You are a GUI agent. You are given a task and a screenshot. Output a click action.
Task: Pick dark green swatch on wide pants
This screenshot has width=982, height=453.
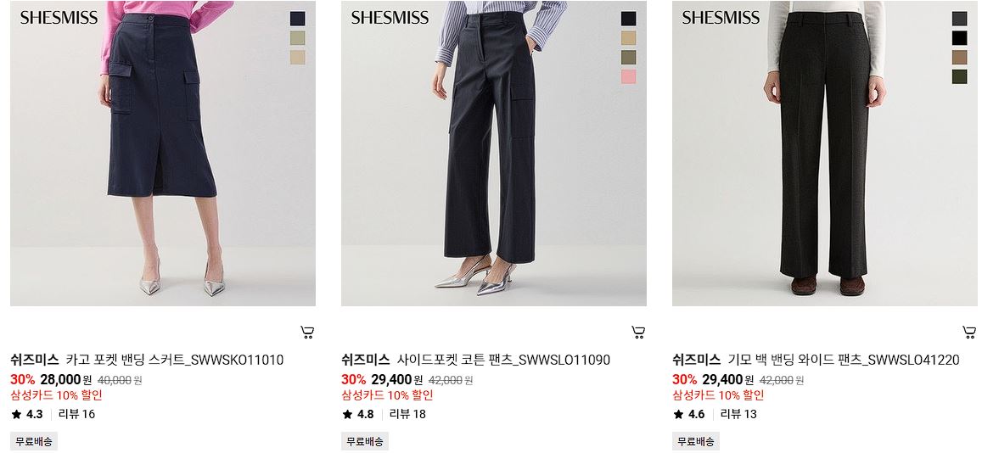click(x=959, y=77)
